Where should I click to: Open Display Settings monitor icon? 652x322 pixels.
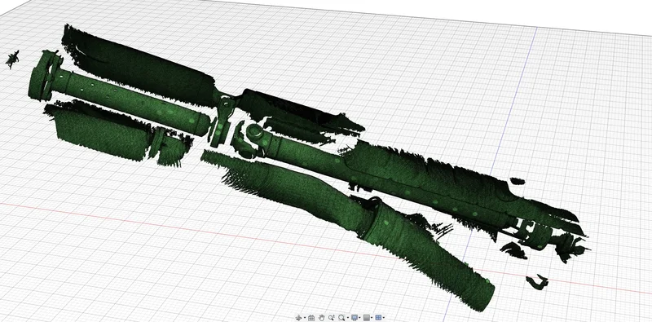coord(355,318)
